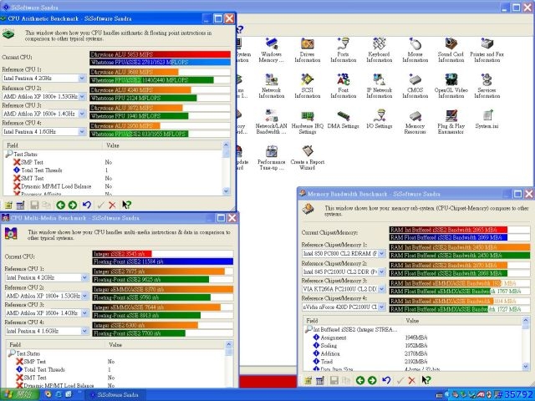Open Keyboard Information icon

click(x=379, y=50)
